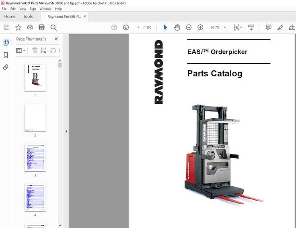Viewport: 296px width, 228px height.
Task: Add file to starred bookmarks
Action: [18, 28]
